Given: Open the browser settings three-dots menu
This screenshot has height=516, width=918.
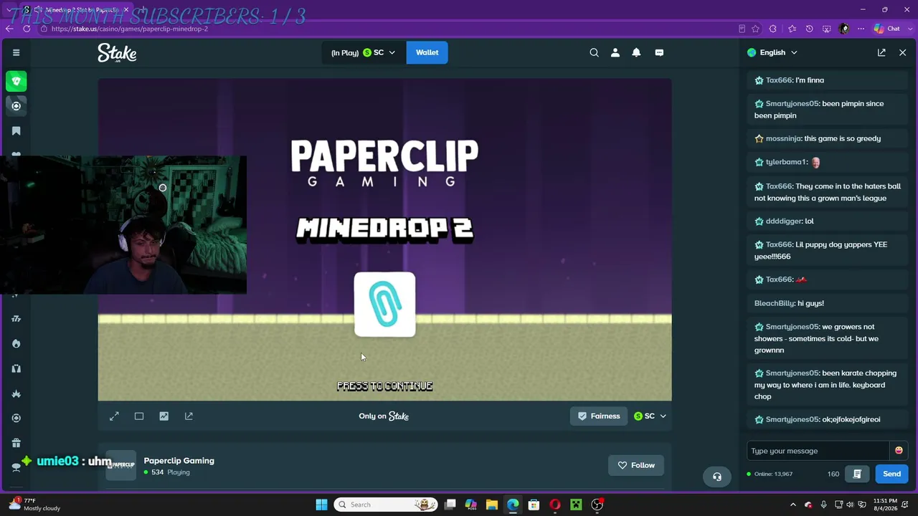Looking at the screenshot, I should pos(861,29).
